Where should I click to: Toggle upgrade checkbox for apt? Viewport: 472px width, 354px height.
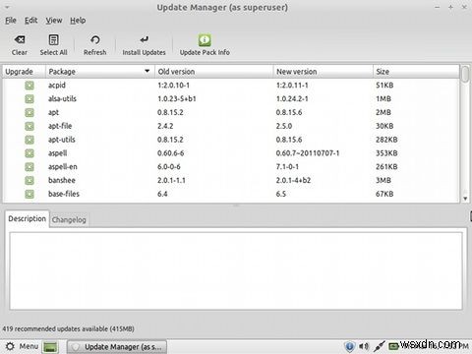click(x=29, y=113)
